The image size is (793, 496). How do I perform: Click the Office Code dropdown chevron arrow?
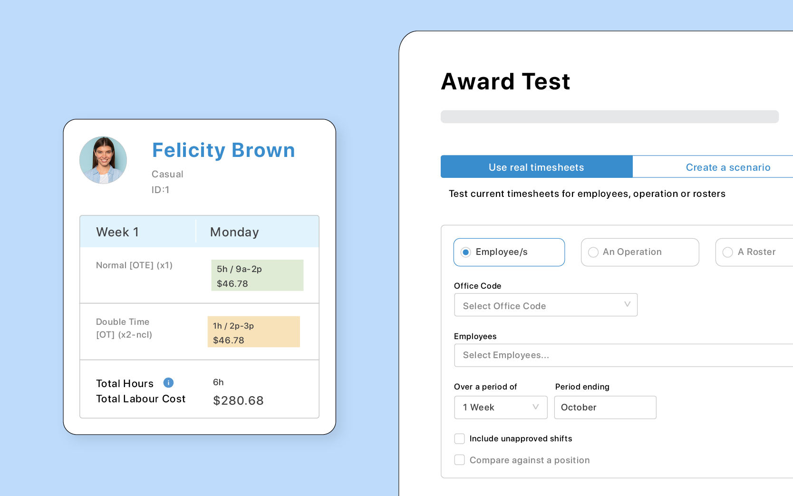pyautogui.click(x=627, y=304)
